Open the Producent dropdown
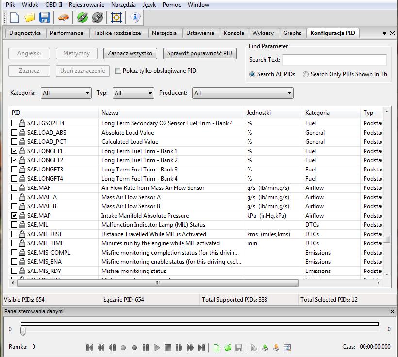This screenshot has height=357, width=398. pos(243,93)
